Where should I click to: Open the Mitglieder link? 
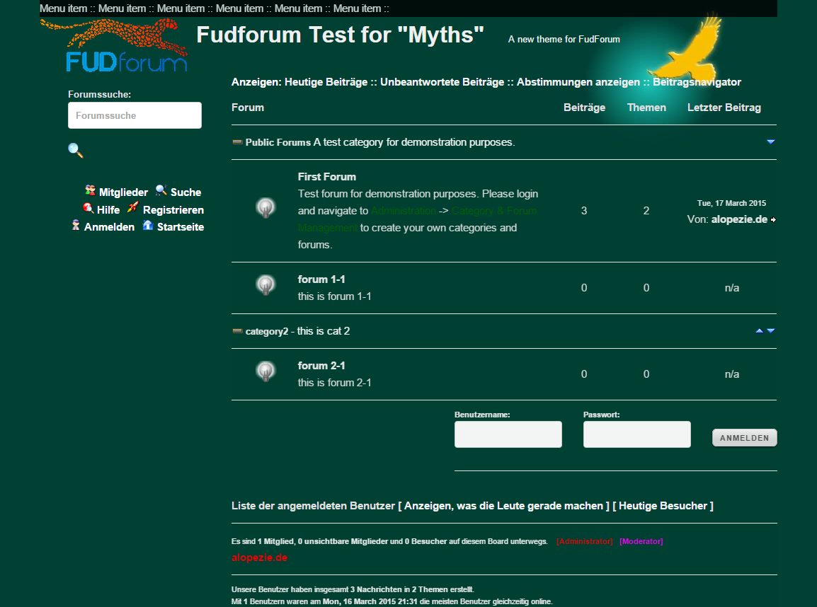(x=123, y=192)
